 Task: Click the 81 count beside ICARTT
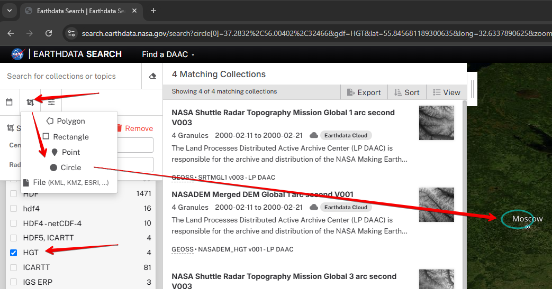[147, 267]
